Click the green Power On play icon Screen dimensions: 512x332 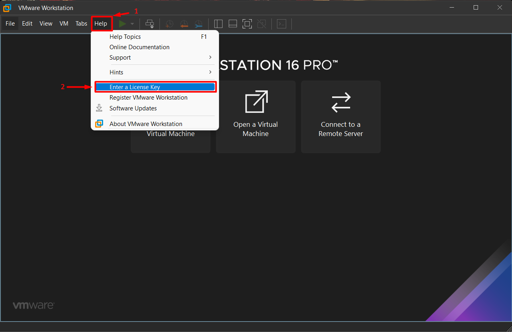[x=122, y=24]
